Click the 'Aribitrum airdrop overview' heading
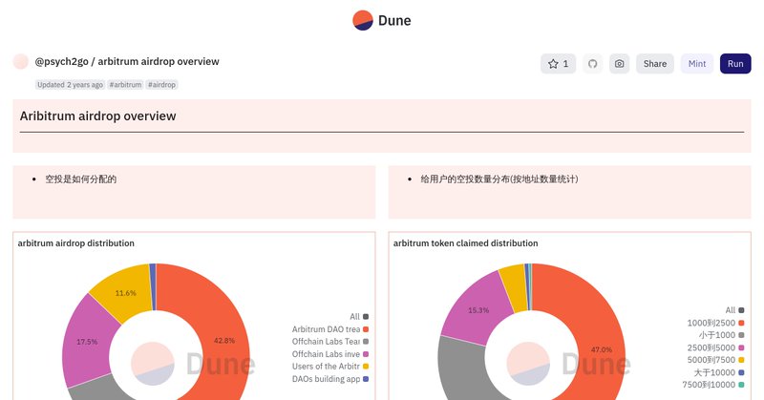Image resolution: width=764 pixels, height=400 pixels. pyautogui.click(x=98, y=116)
